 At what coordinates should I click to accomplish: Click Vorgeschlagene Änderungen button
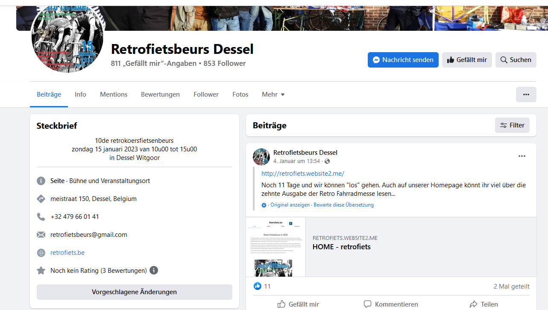point(134,292)
